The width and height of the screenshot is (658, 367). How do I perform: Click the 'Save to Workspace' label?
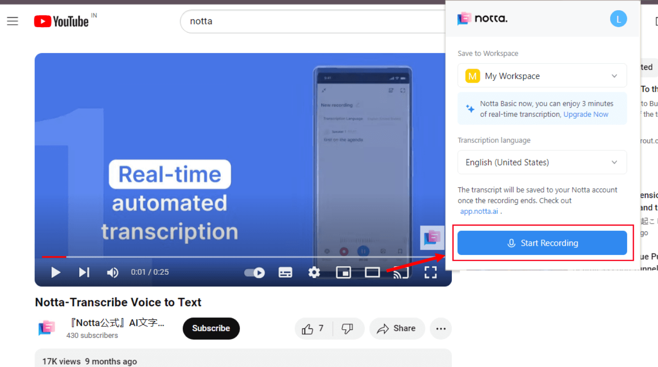tap(488, 54)
